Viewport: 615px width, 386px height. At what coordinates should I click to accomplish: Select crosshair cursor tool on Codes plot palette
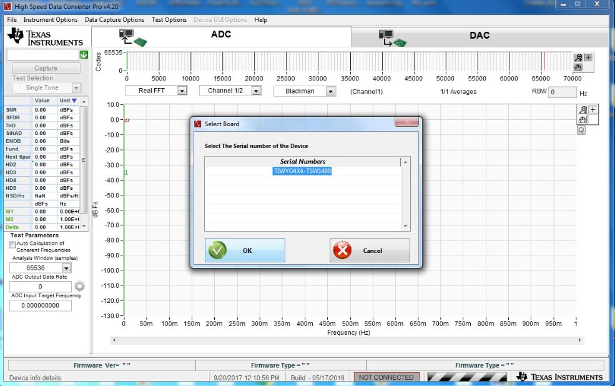coord(588,57)
